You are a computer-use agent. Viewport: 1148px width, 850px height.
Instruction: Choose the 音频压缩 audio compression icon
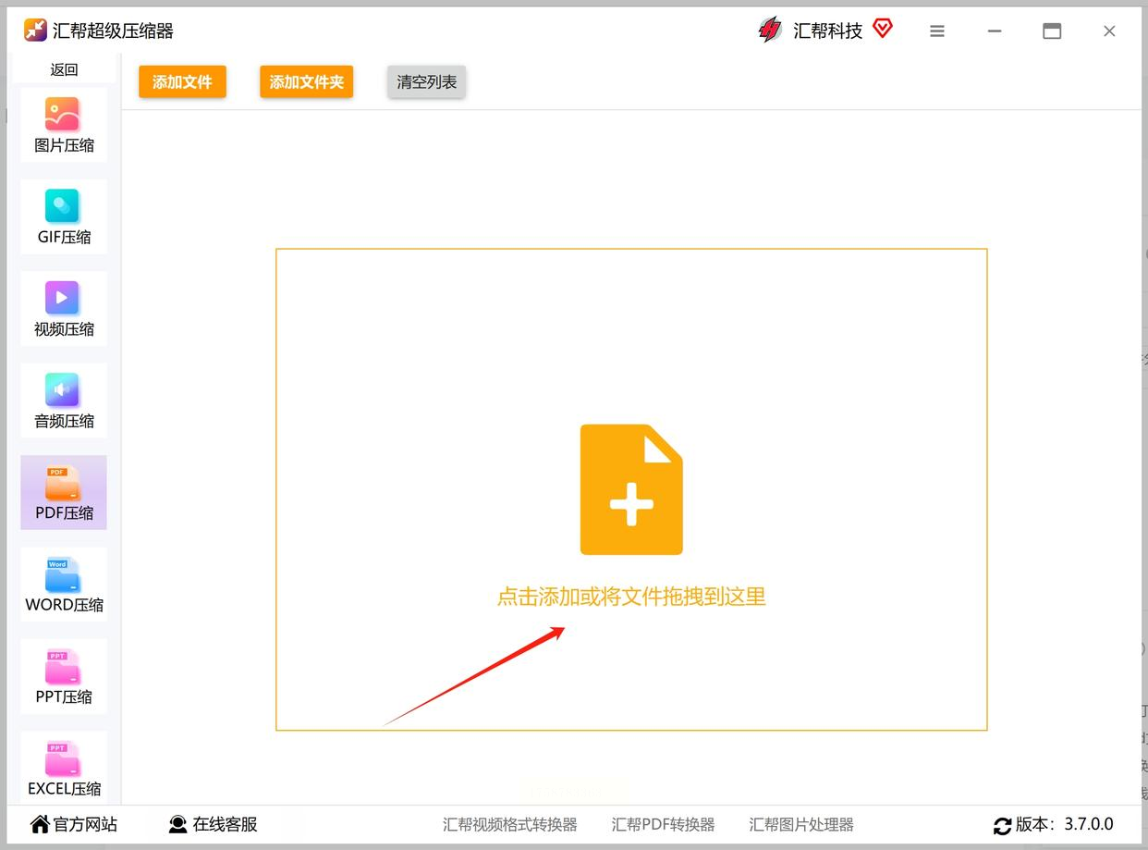(x=64, y=400)
